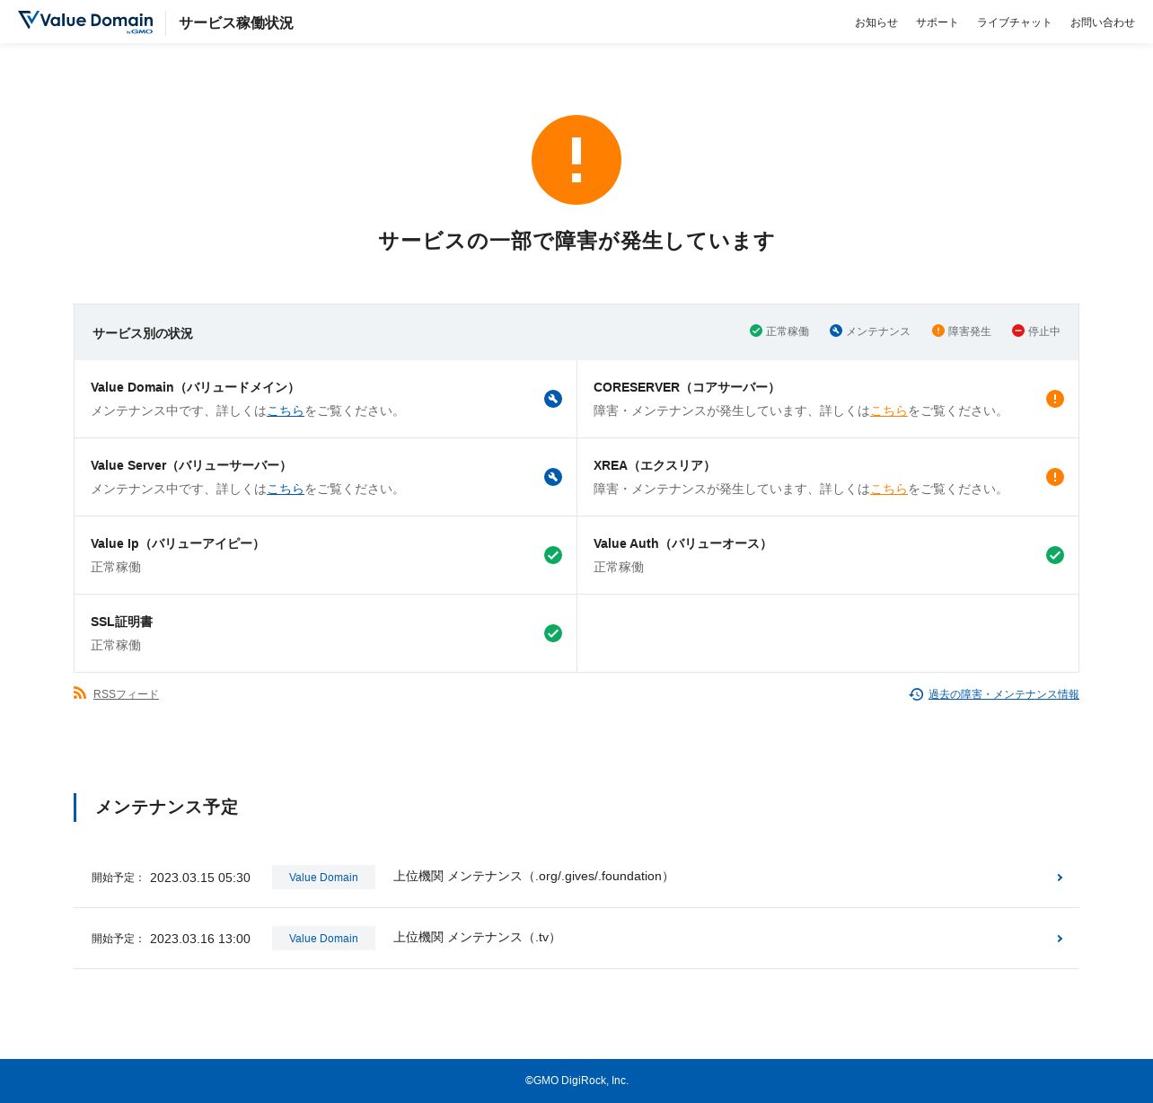Click the SSL証明書 service name
The image size is (1153, 1103).
pos(122,622)
